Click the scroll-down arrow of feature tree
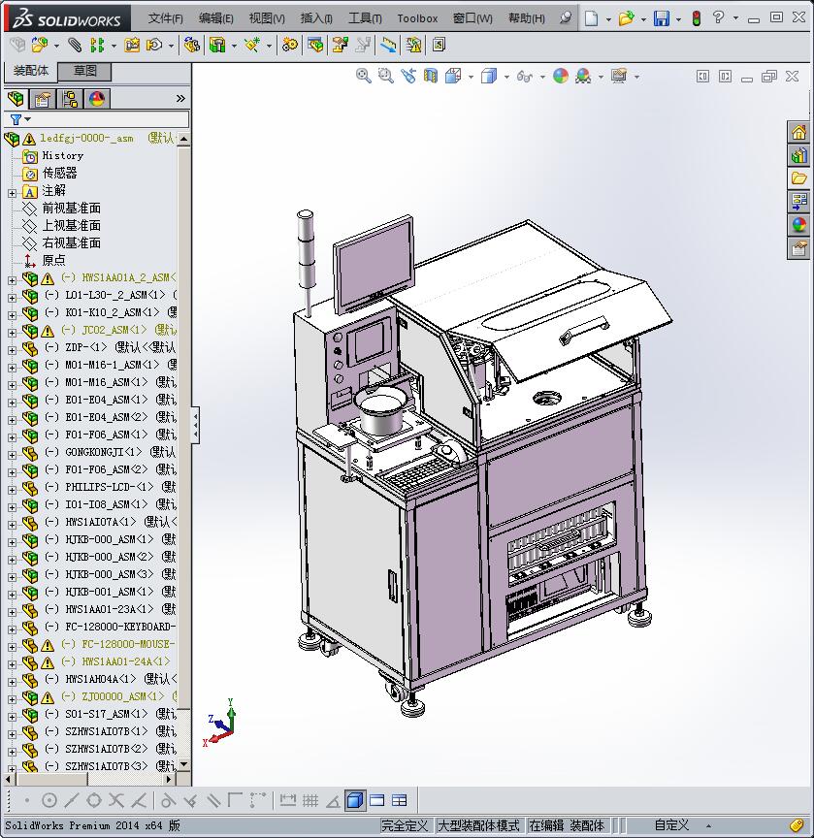Screen dimensions: 814x838 tap(183, 765)
